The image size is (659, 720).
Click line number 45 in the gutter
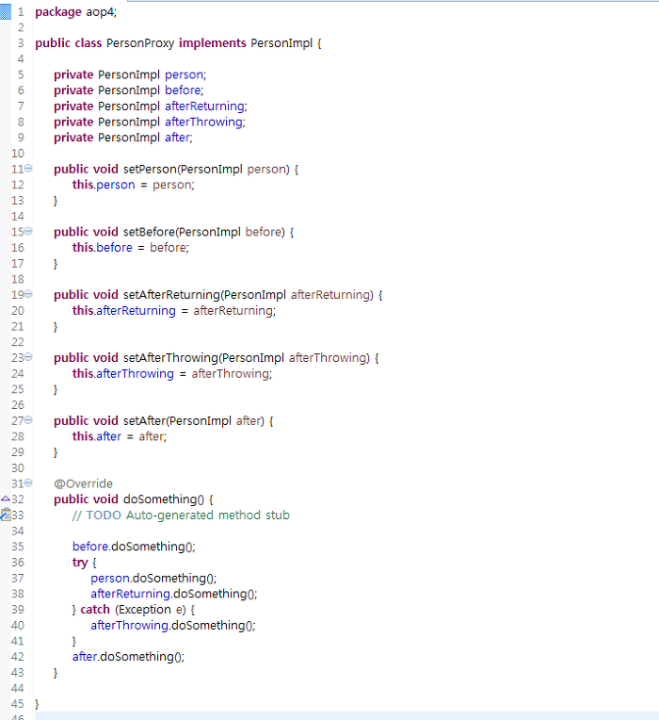(18, 704)
